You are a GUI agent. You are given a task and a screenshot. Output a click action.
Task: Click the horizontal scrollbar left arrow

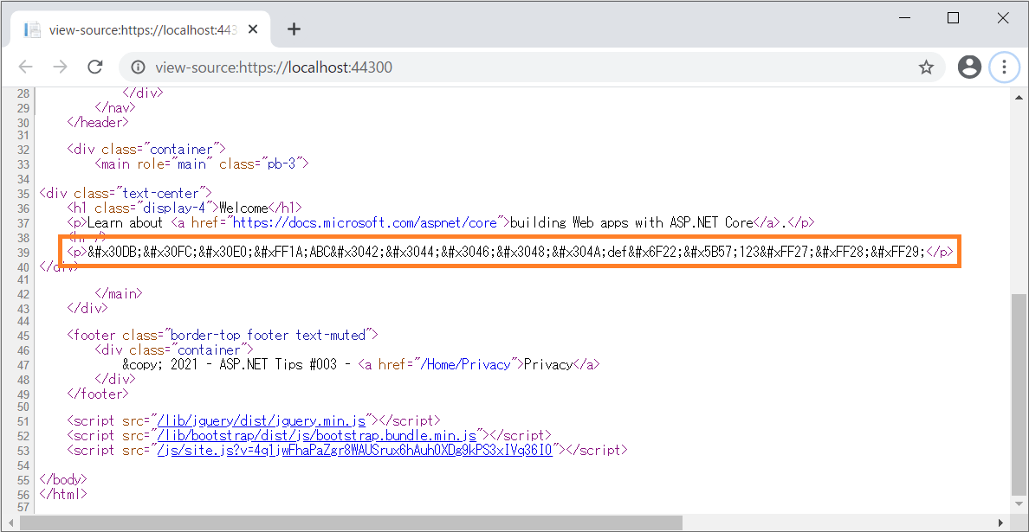click(x=10, y=522)
